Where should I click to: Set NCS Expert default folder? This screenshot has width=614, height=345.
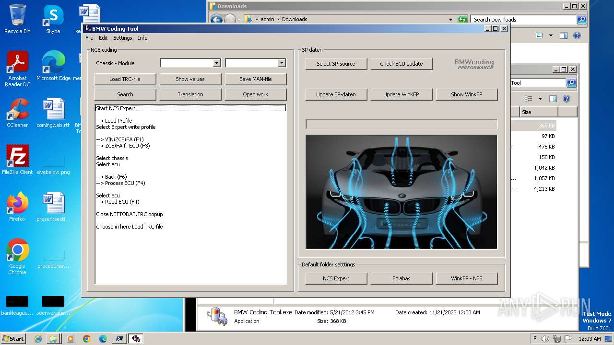336,278
